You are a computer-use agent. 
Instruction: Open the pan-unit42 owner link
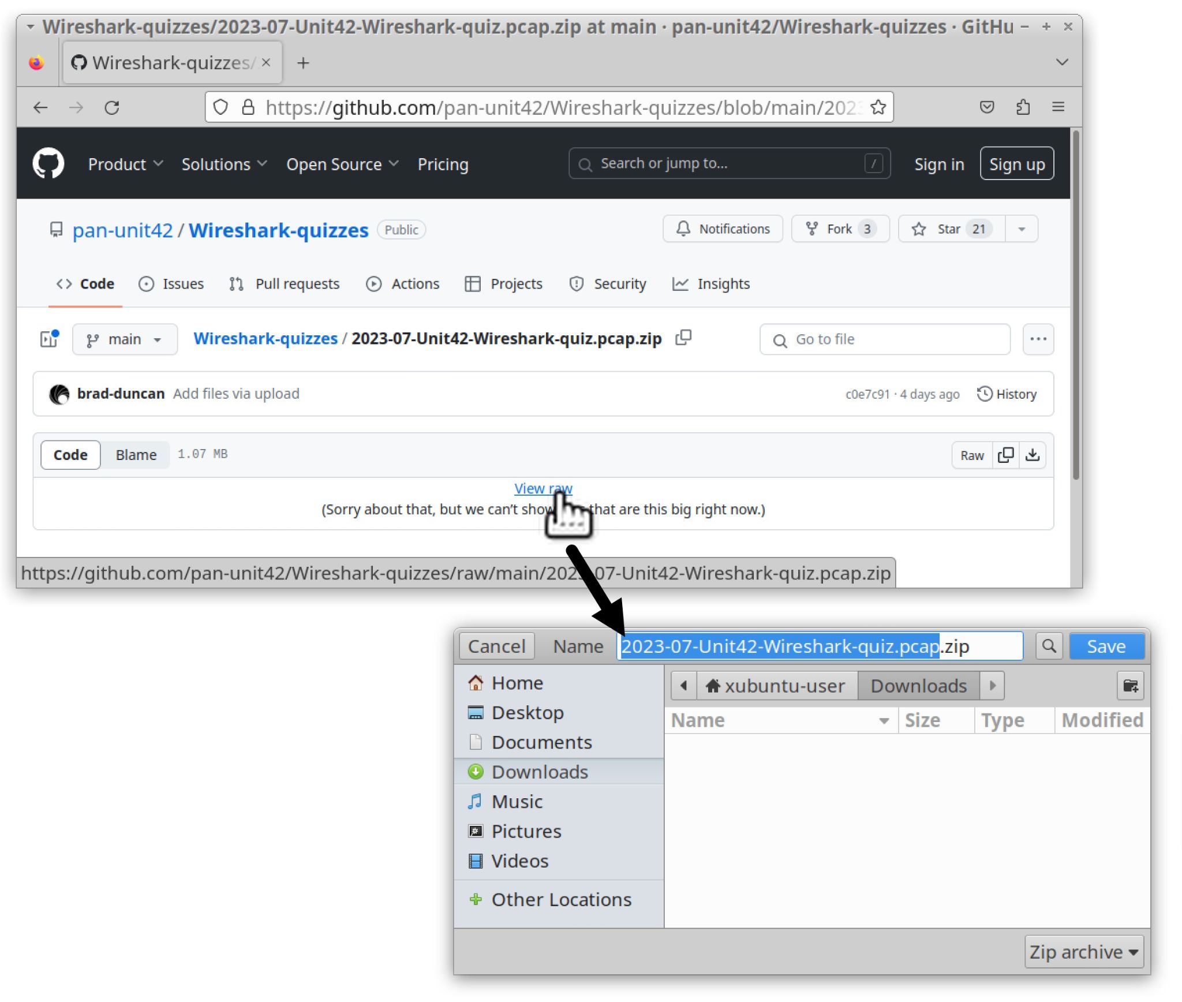coord(122,230)
